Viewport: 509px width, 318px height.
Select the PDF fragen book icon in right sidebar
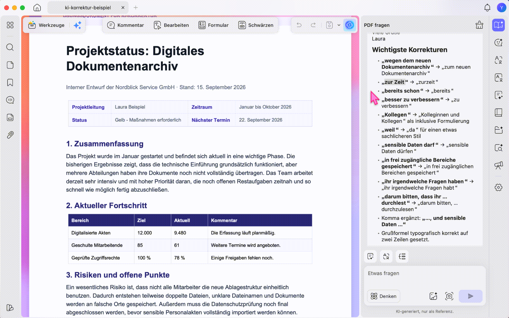coord(498,25)
